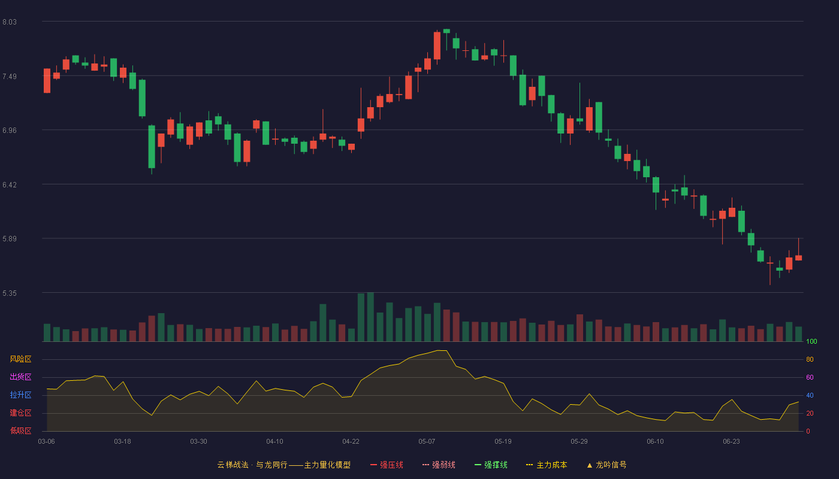Click the 06-23 date label

pos(731,441)
